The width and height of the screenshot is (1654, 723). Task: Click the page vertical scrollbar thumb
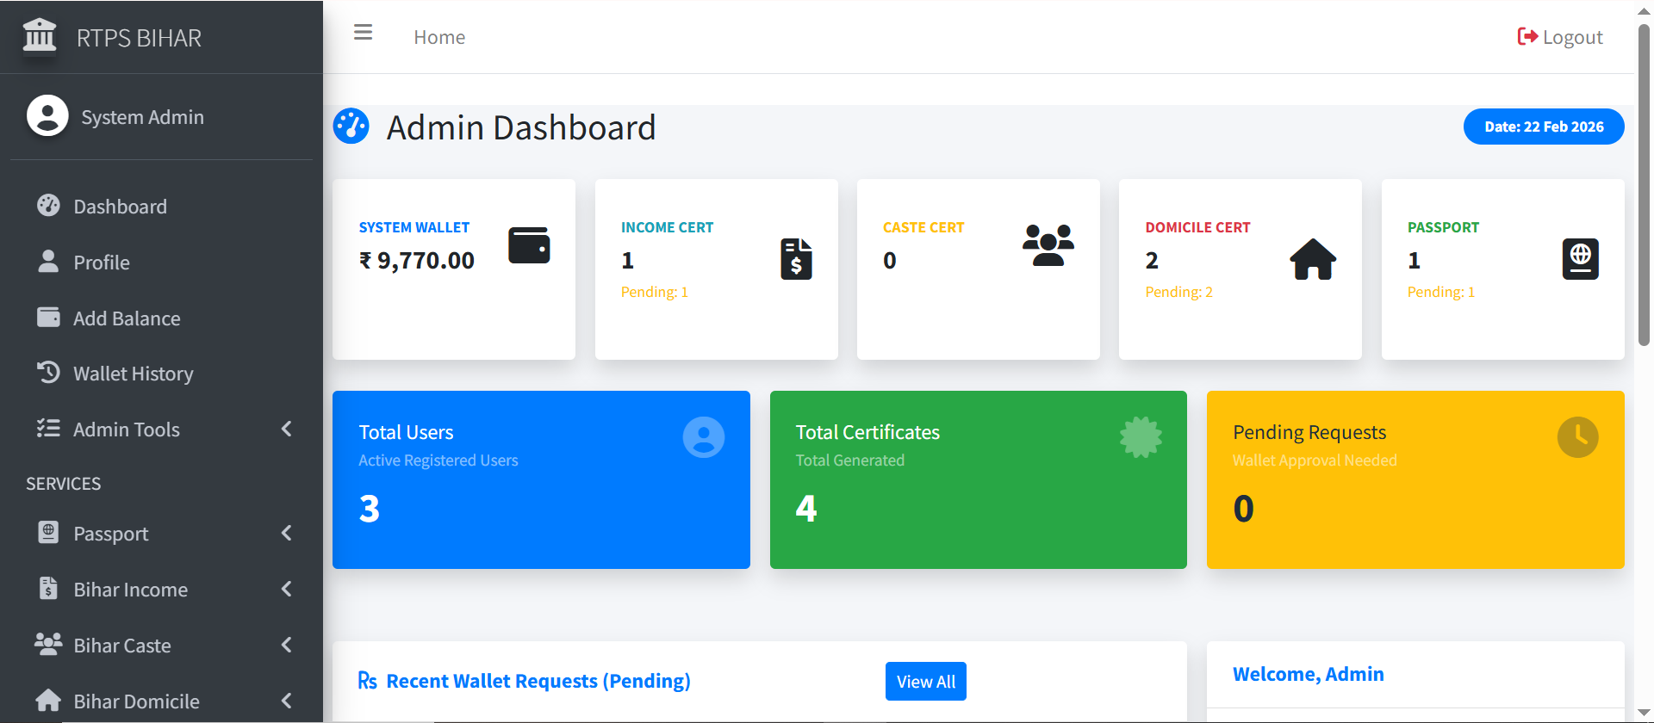coord(1644,185)
